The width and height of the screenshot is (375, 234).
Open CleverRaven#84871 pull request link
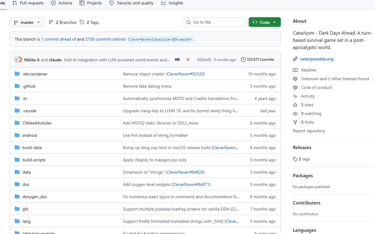pos(191,185)
